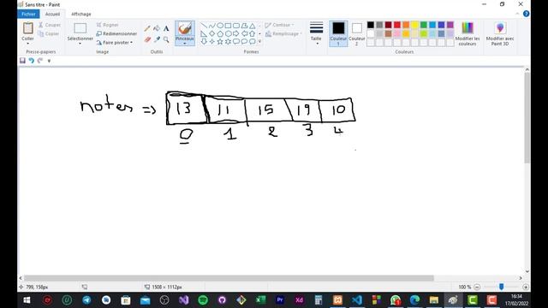The width and height of the screenshot is (548, 308).
Task: Open Modifier les couleurs dialog
Action: tap(468, 34)
